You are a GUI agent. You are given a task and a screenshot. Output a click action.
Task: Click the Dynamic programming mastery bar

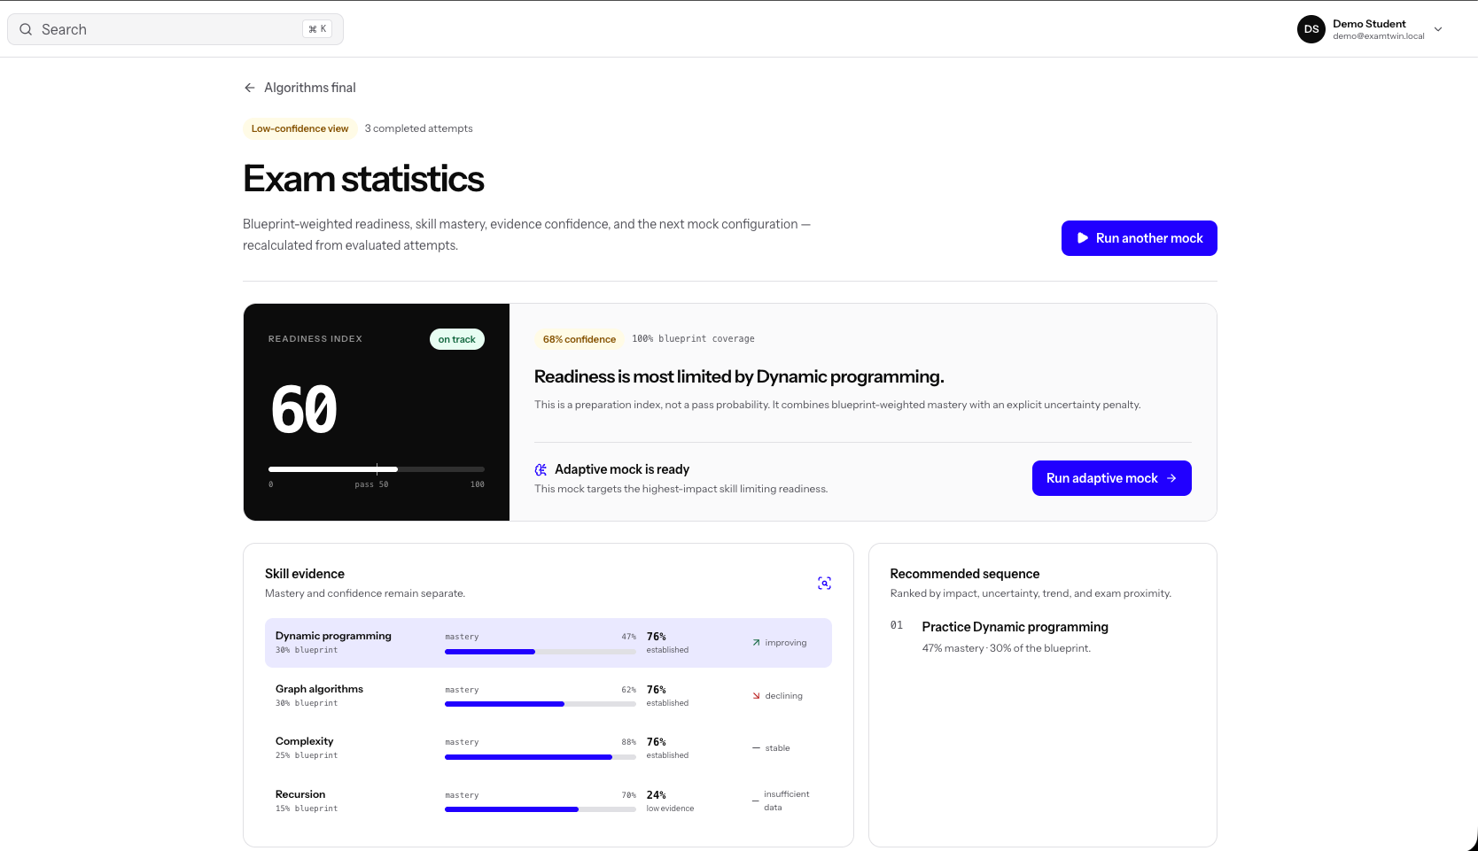coord(541,652)
